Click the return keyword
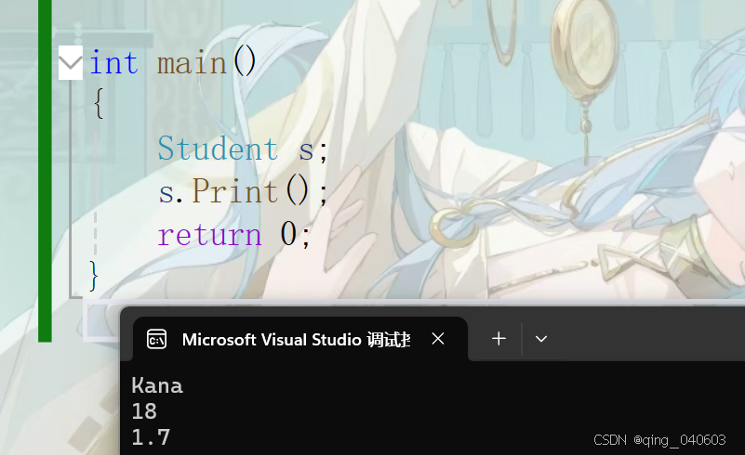The width and height of the screenshot is (745, 455). coord(209,235)
